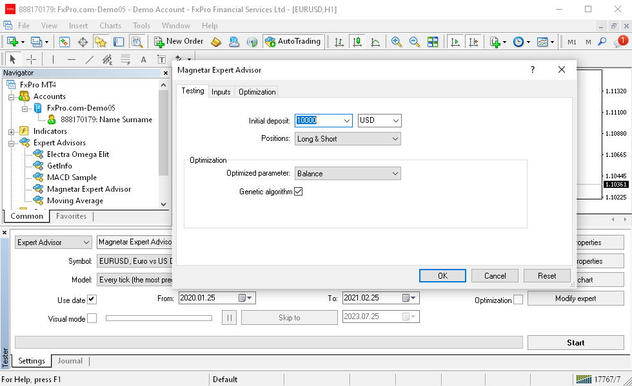This screenshot has height=386, width=632.
Task: Click the Navigator scroll down arrow
Action: [x=163, y=204]
